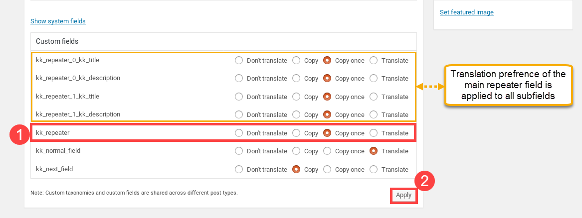Select Translate for kk_repeater_0_kk_title
Viewport: 582px width, 218px height.
[x=374, y=60]
